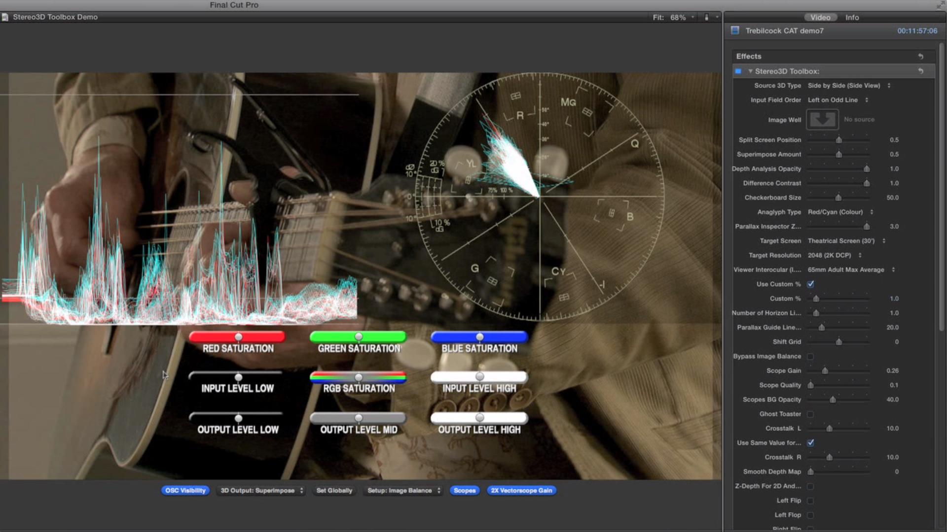Click Checkerboard Size value 50.0
The image size is (947, 532).
[x=892, y=198]
